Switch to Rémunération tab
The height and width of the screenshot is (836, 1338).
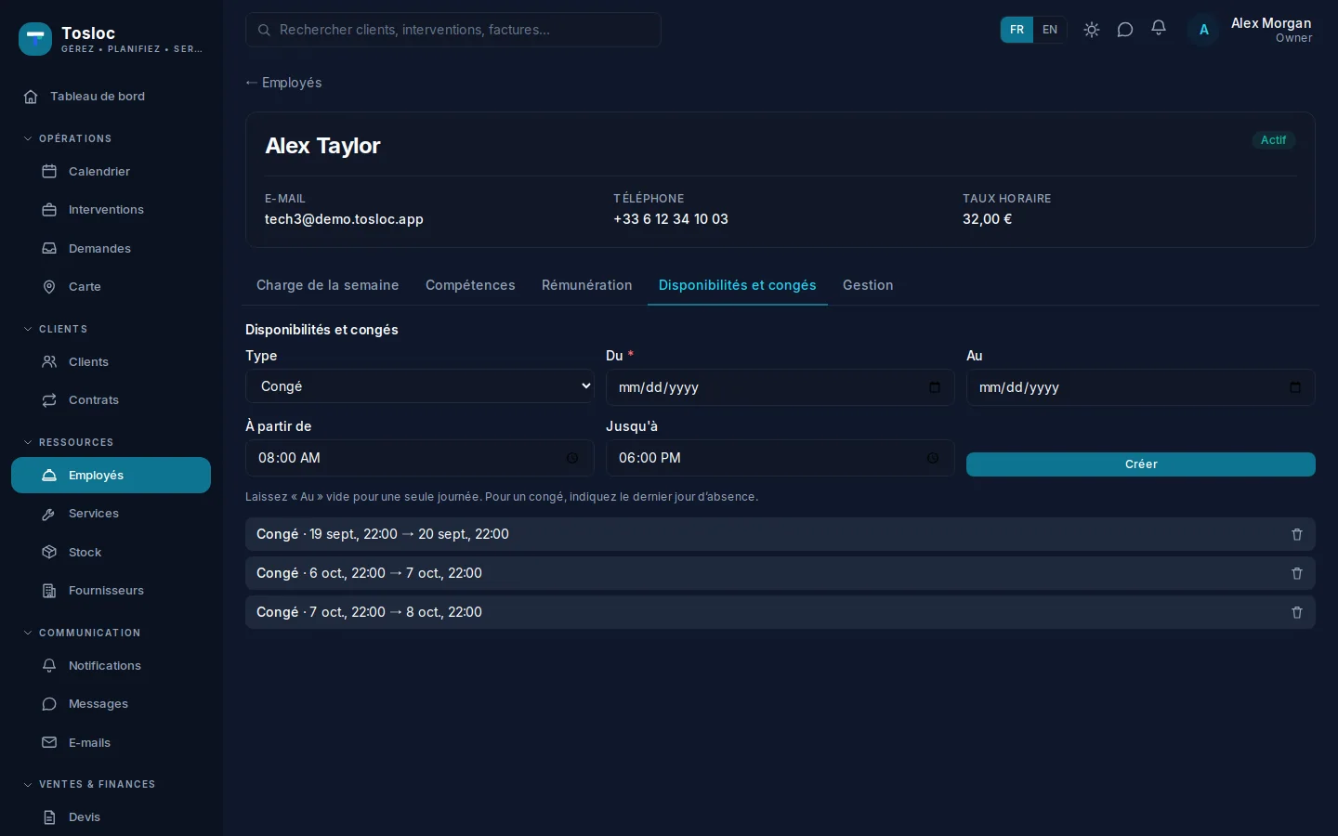(587, 285)
